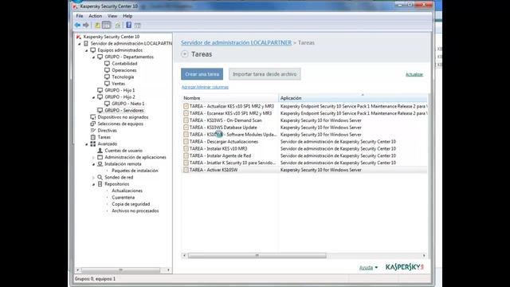This screenshot has width=510, height=287.
Task: Collapse the Repositorios node
Action: (94, 184)
